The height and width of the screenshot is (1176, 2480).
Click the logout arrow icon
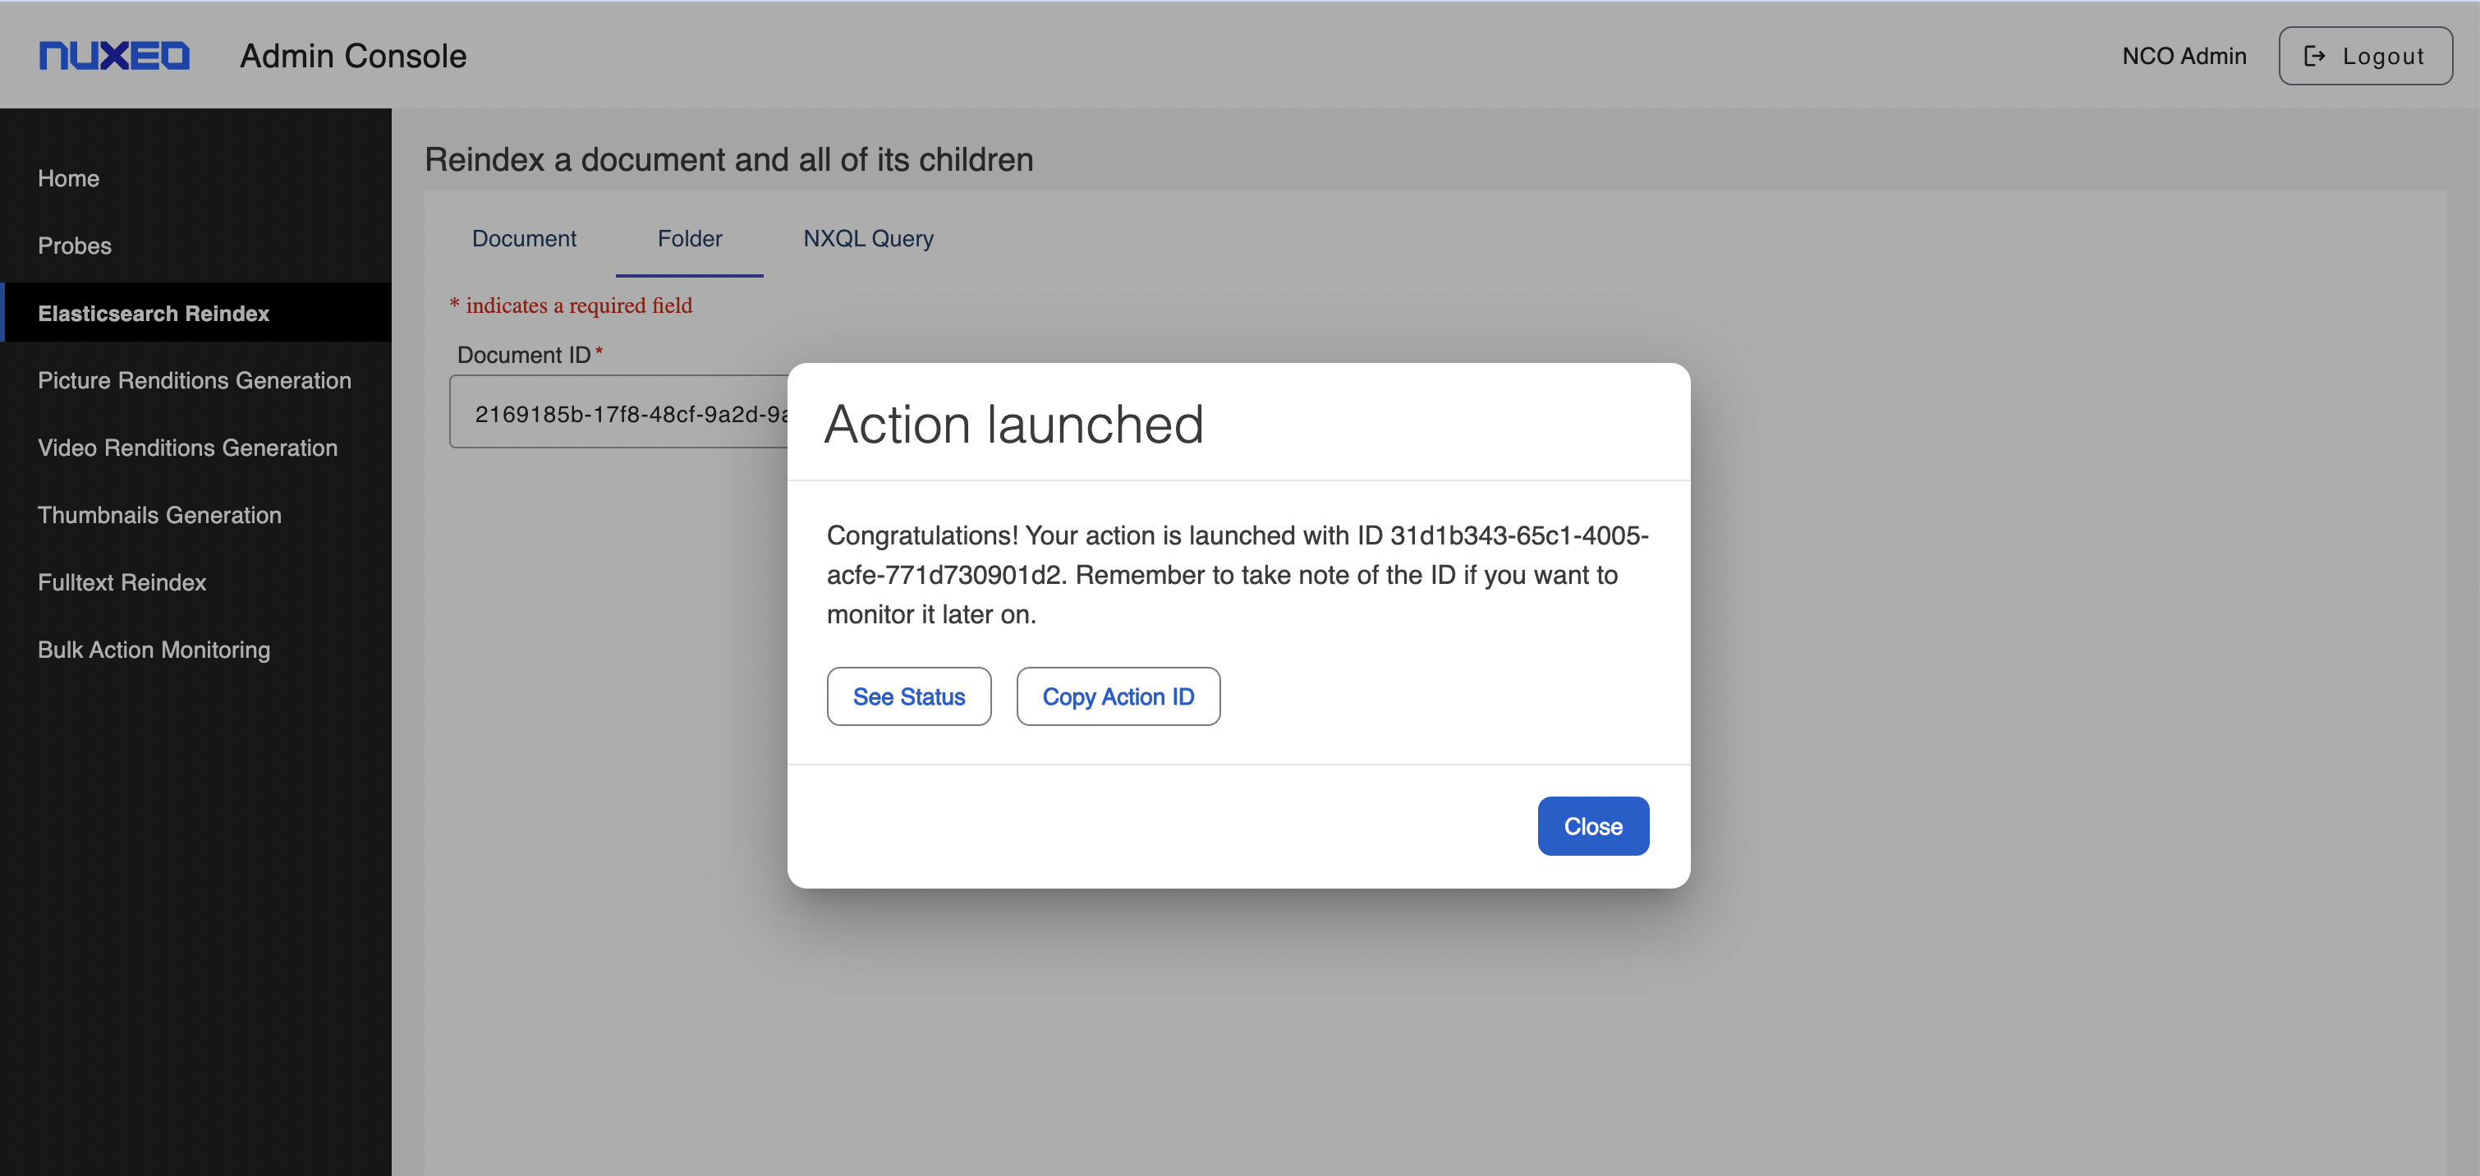coord(2314,56)
